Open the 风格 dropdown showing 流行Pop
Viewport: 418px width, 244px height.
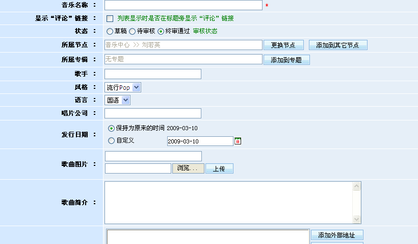click(x=122, y=87)
